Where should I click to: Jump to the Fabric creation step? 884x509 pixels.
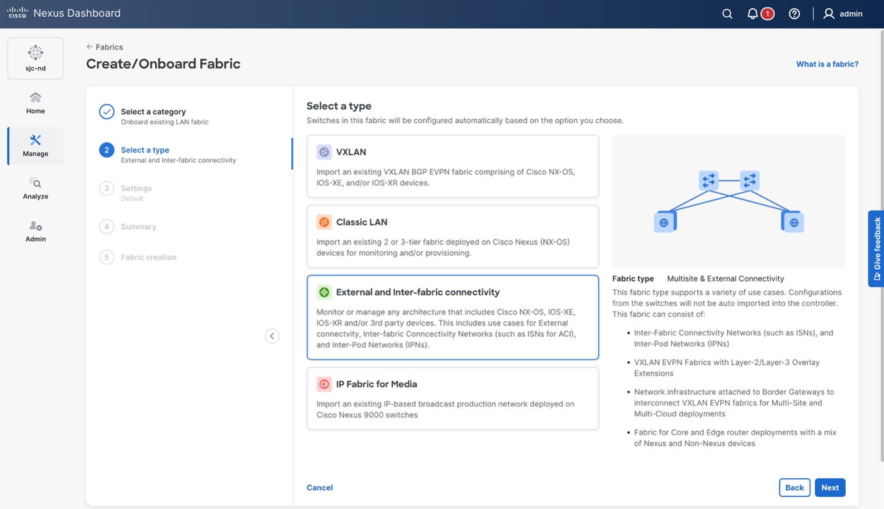pos(149,257)
